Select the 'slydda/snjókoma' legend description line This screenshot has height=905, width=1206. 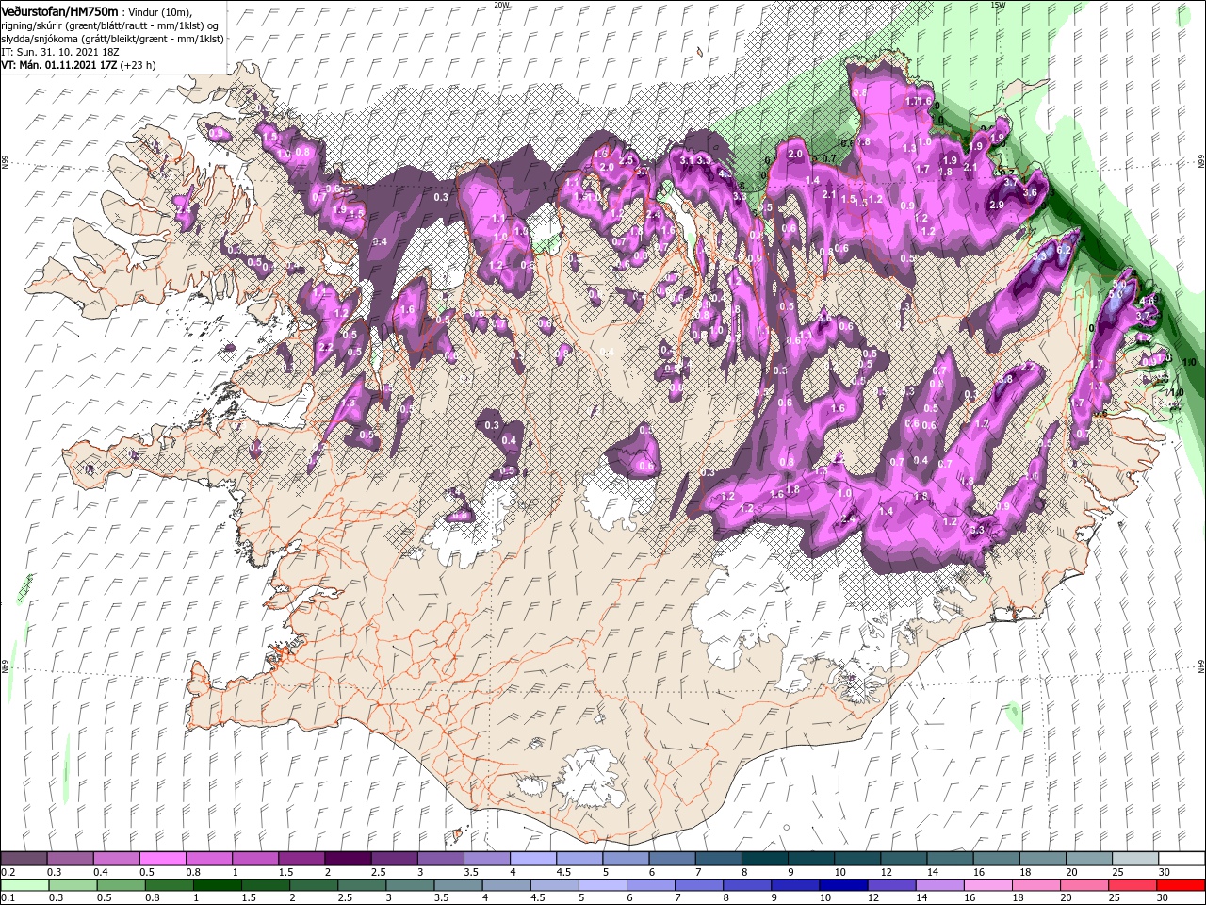coord(112,39)
